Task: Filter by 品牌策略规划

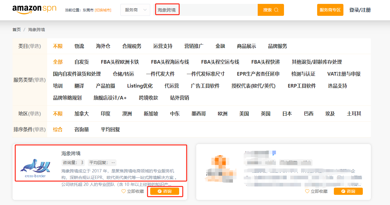Action: pyautogui.click(x=67, y=98)
